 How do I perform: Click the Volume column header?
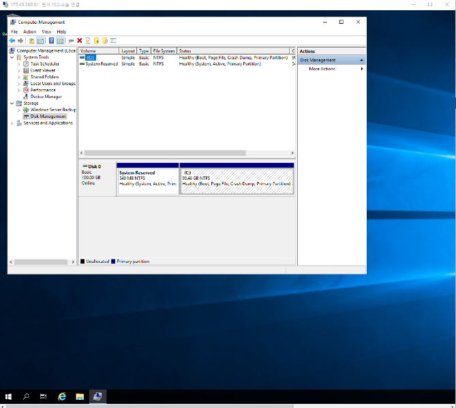point(99,51)
